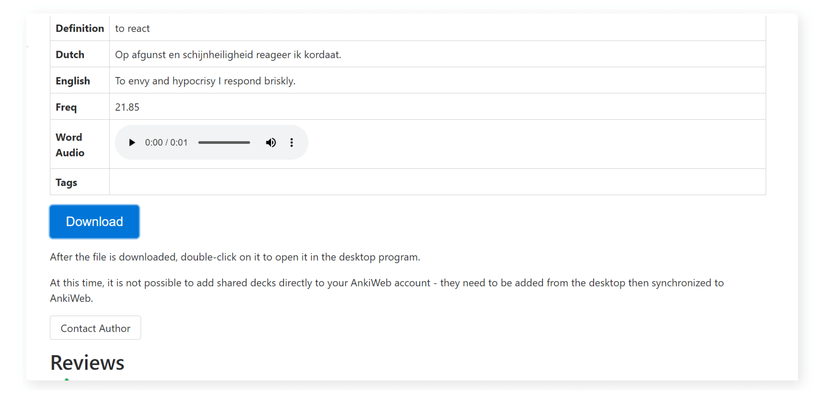Select the 'to react' definition text
This screenshot has width=823, height=395.
132,28
